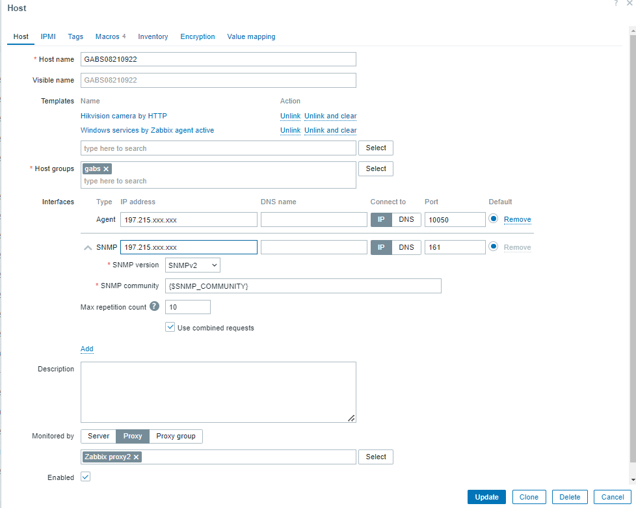Collapse the SNMP interface details chevron
Viewport: 636px width, 508px height.
[x=88, y=248]
